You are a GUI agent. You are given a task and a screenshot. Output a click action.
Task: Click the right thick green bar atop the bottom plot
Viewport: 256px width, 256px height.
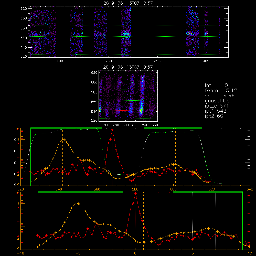208,192
